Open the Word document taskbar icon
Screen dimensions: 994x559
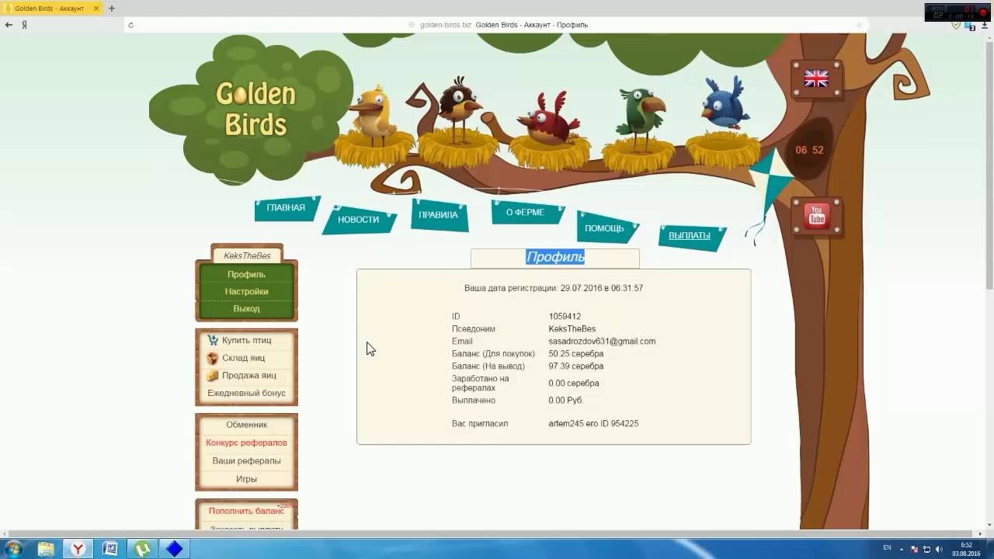coord(110,549)
